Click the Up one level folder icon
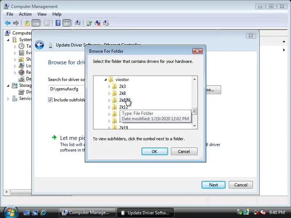The image size is (291, 218). (x=27, y=23)
